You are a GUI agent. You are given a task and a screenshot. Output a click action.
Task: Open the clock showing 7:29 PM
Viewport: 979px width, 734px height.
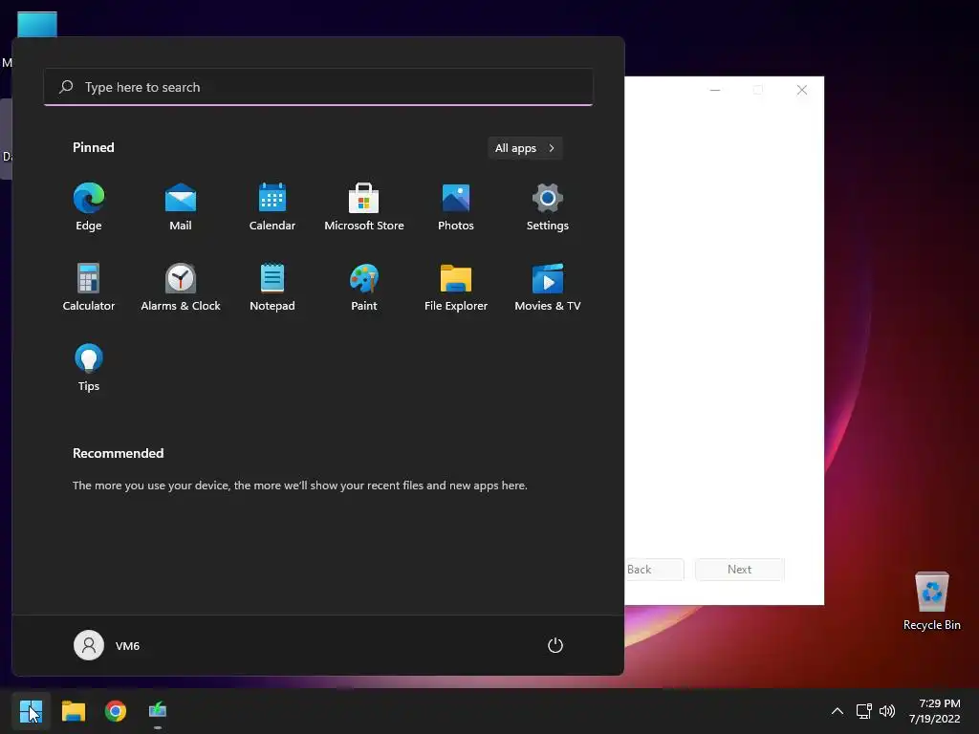click(x=935, y=711)
